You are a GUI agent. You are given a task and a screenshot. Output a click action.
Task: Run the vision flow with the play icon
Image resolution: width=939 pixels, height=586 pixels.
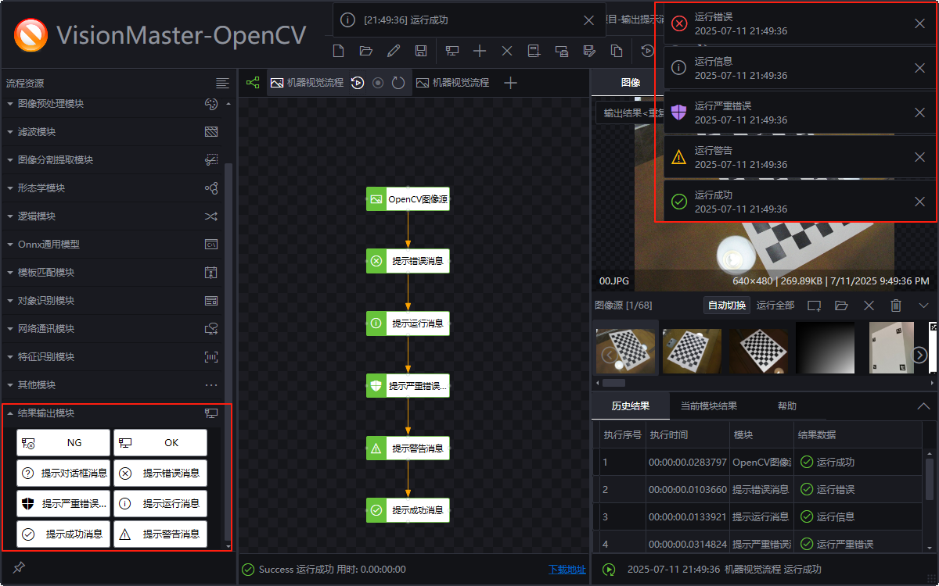click(x=358, y=83)
